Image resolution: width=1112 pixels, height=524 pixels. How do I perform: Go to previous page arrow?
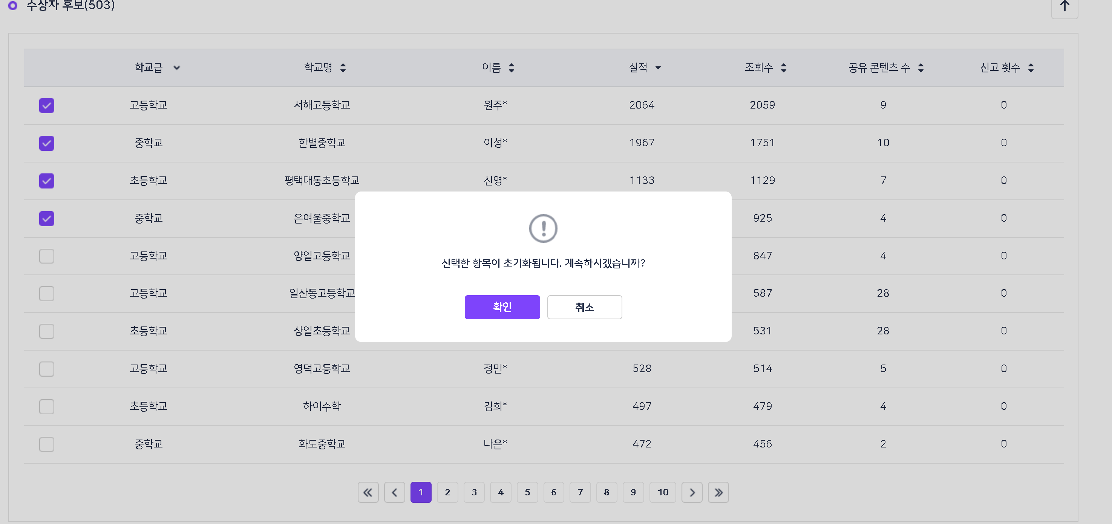click(394, 492)
